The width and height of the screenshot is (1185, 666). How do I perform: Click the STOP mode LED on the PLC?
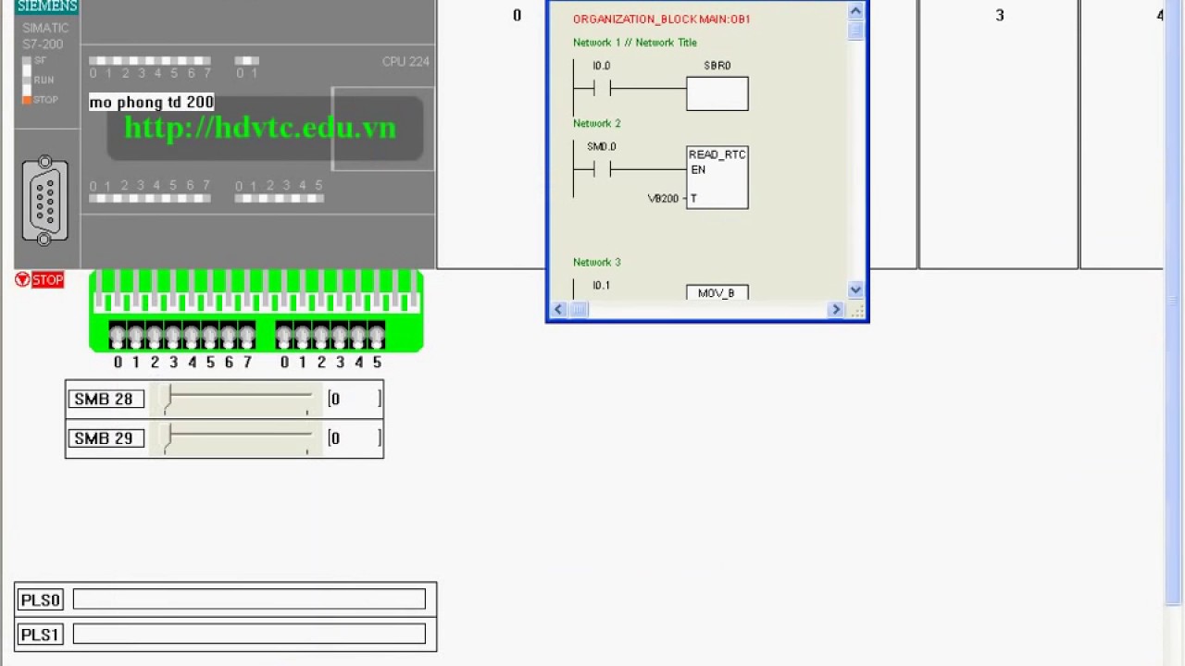27,99
